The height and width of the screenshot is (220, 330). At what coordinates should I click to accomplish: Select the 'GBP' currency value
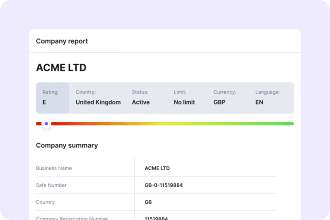(220, 102)
